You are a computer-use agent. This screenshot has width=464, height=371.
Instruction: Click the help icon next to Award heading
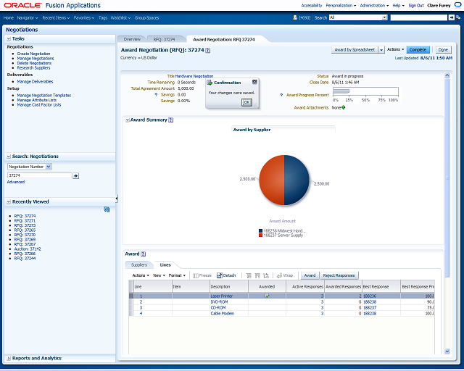pyautogui.click(x=144, y=254)
